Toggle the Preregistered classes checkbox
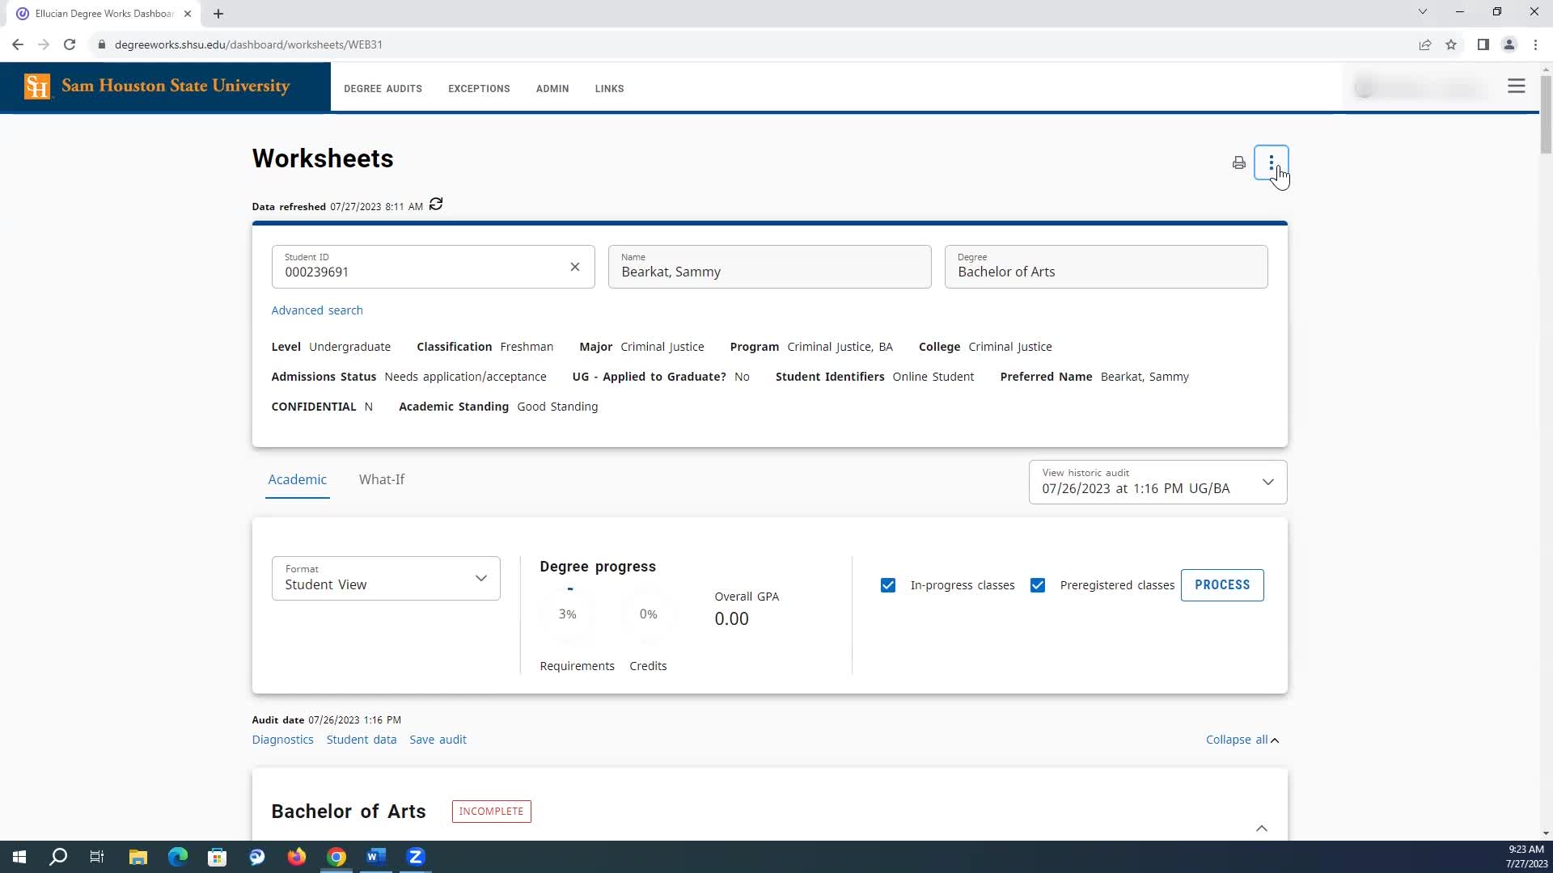The height and width of the screenshot is (873, 1553). [1038, 585]
